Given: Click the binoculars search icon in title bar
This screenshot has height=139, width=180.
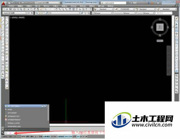Looking at the screenshot, I should click(128, 3).
